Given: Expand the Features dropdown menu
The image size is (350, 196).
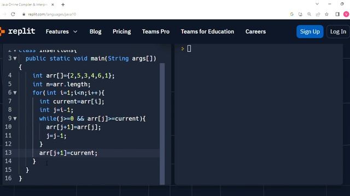Looking at the screenshot, I should coord(61,32).
